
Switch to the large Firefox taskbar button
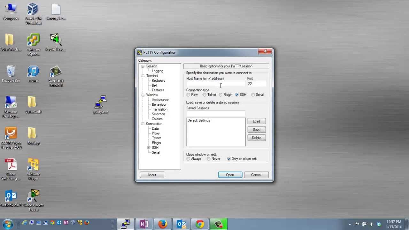163,224
